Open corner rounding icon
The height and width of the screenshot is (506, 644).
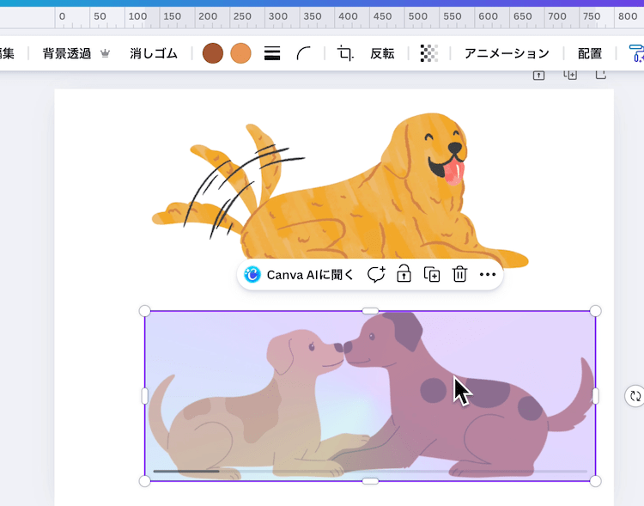click(303, 53)
